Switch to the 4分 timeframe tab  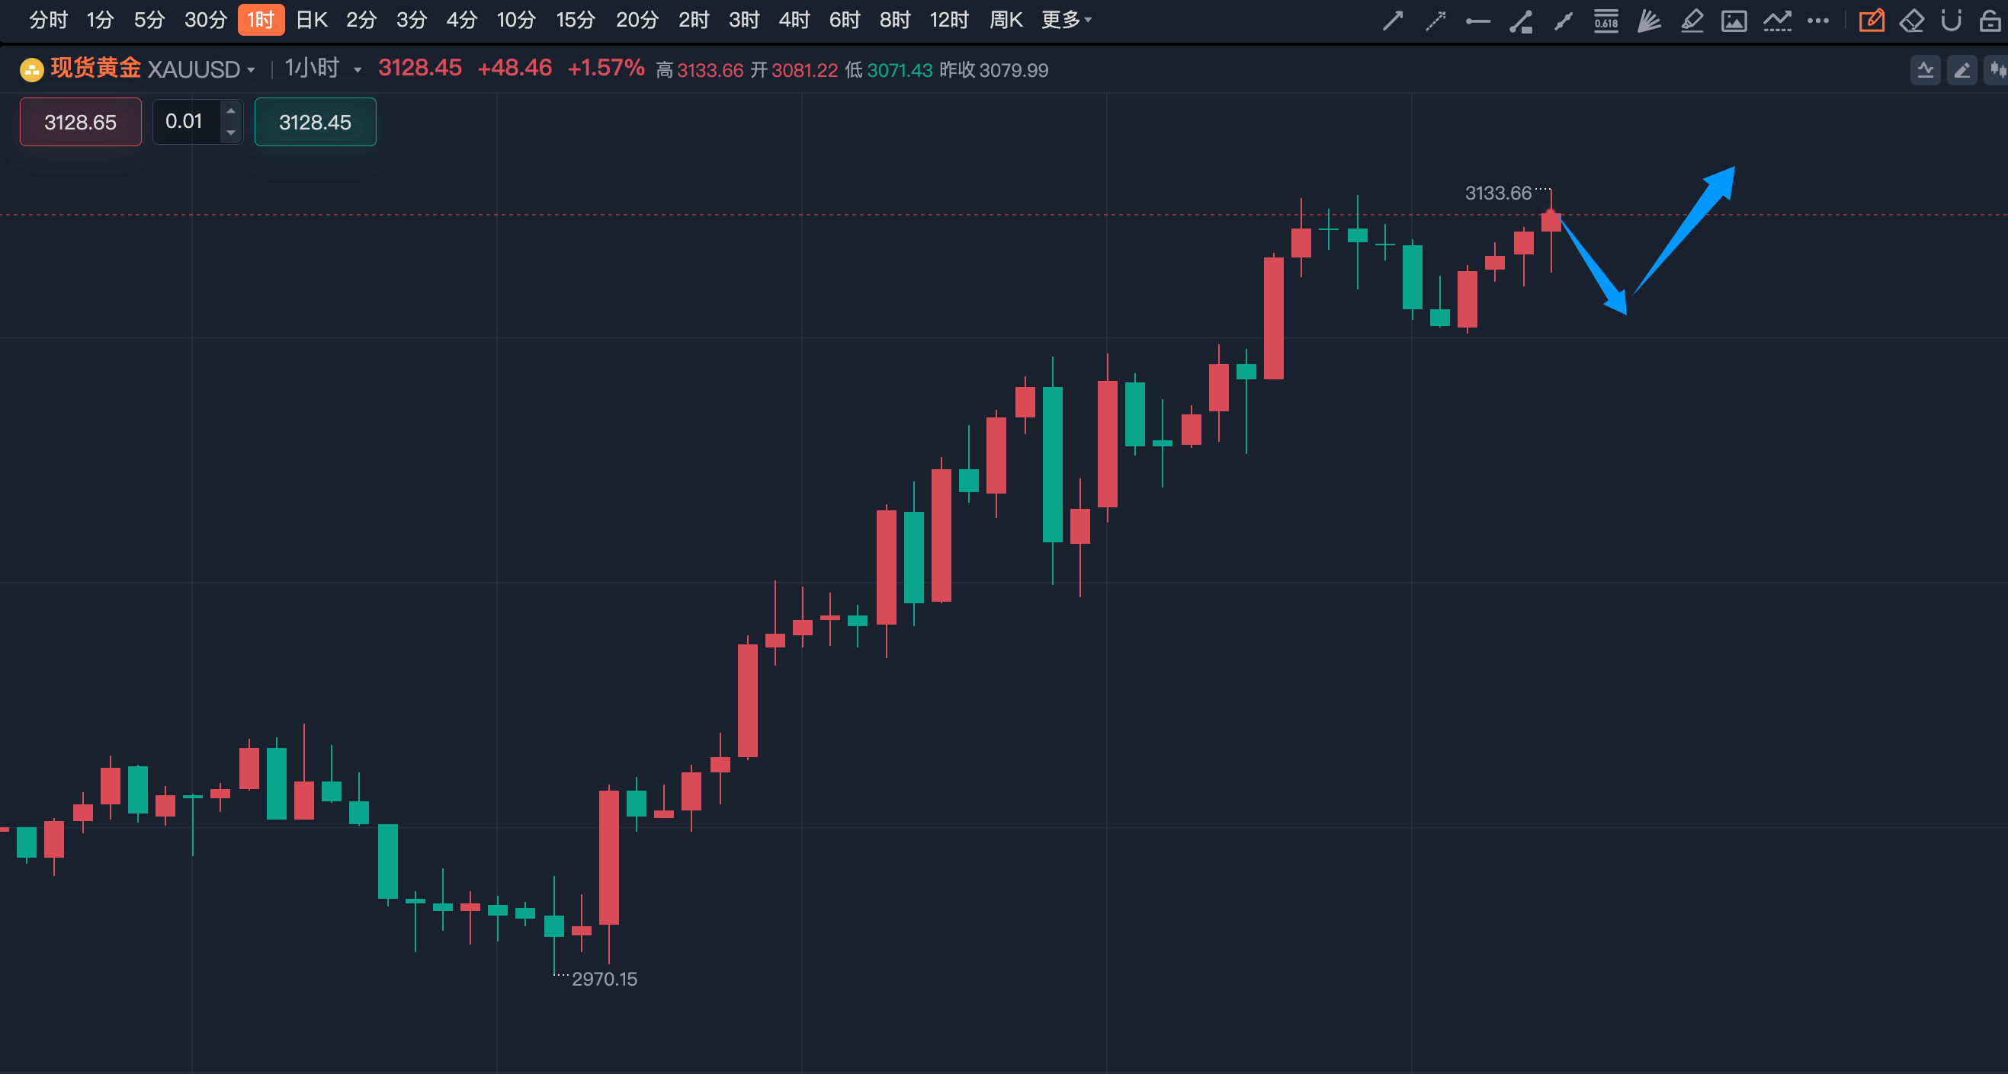pos(461,20)
